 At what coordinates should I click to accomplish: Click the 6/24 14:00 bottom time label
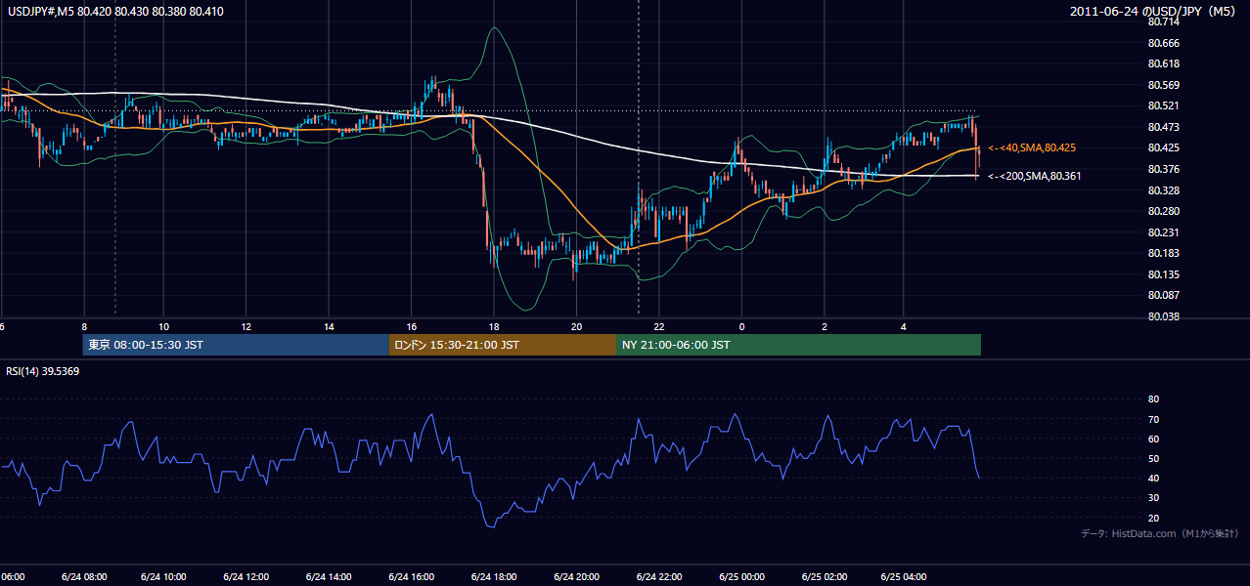tap(329, 576)
